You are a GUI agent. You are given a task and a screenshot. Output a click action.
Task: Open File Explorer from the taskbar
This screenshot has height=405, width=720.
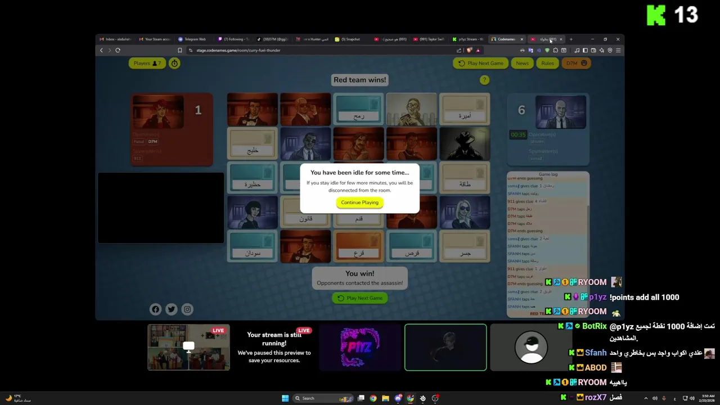point(385,398)
